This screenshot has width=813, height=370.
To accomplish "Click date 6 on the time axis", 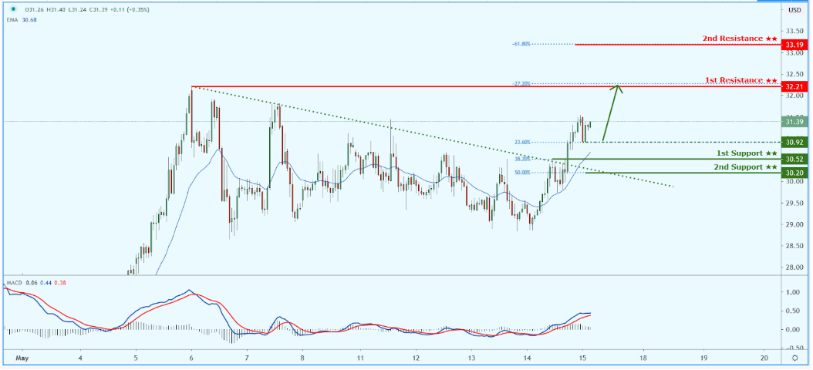I will 191,358.
